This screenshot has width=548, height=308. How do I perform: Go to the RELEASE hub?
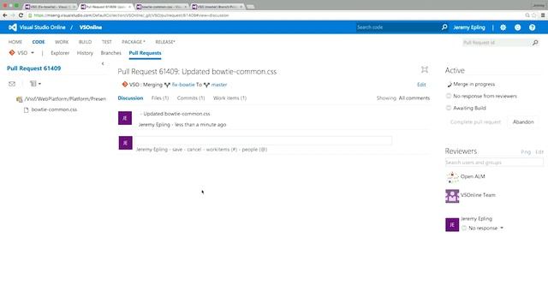click(165, 42)
